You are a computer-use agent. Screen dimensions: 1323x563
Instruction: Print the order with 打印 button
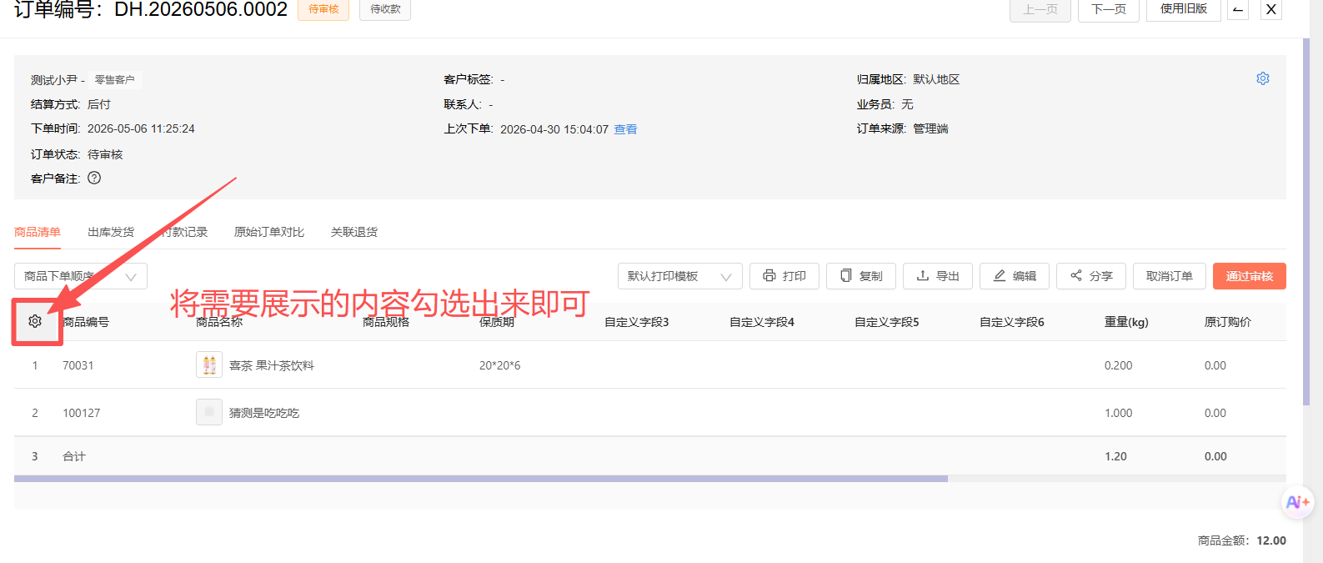click(784, 276)
